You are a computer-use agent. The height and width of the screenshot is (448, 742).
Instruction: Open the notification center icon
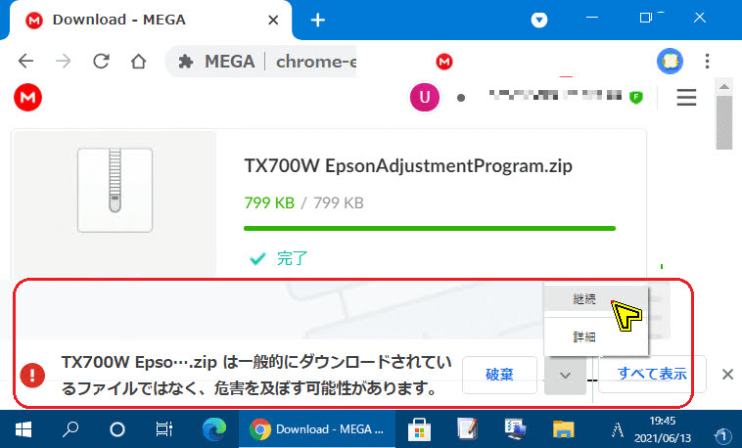(x=722, y=435)
